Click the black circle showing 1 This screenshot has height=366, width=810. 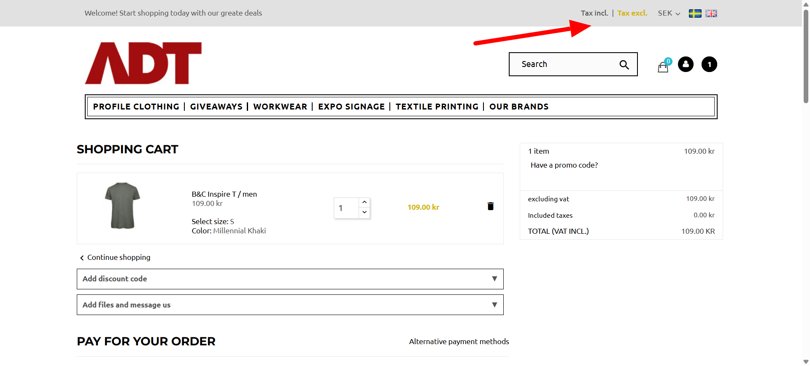[x=709, y=64]
